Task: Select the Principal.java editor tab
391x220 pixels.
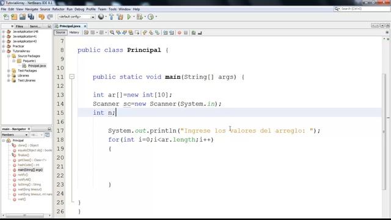Action: (70, 26)
